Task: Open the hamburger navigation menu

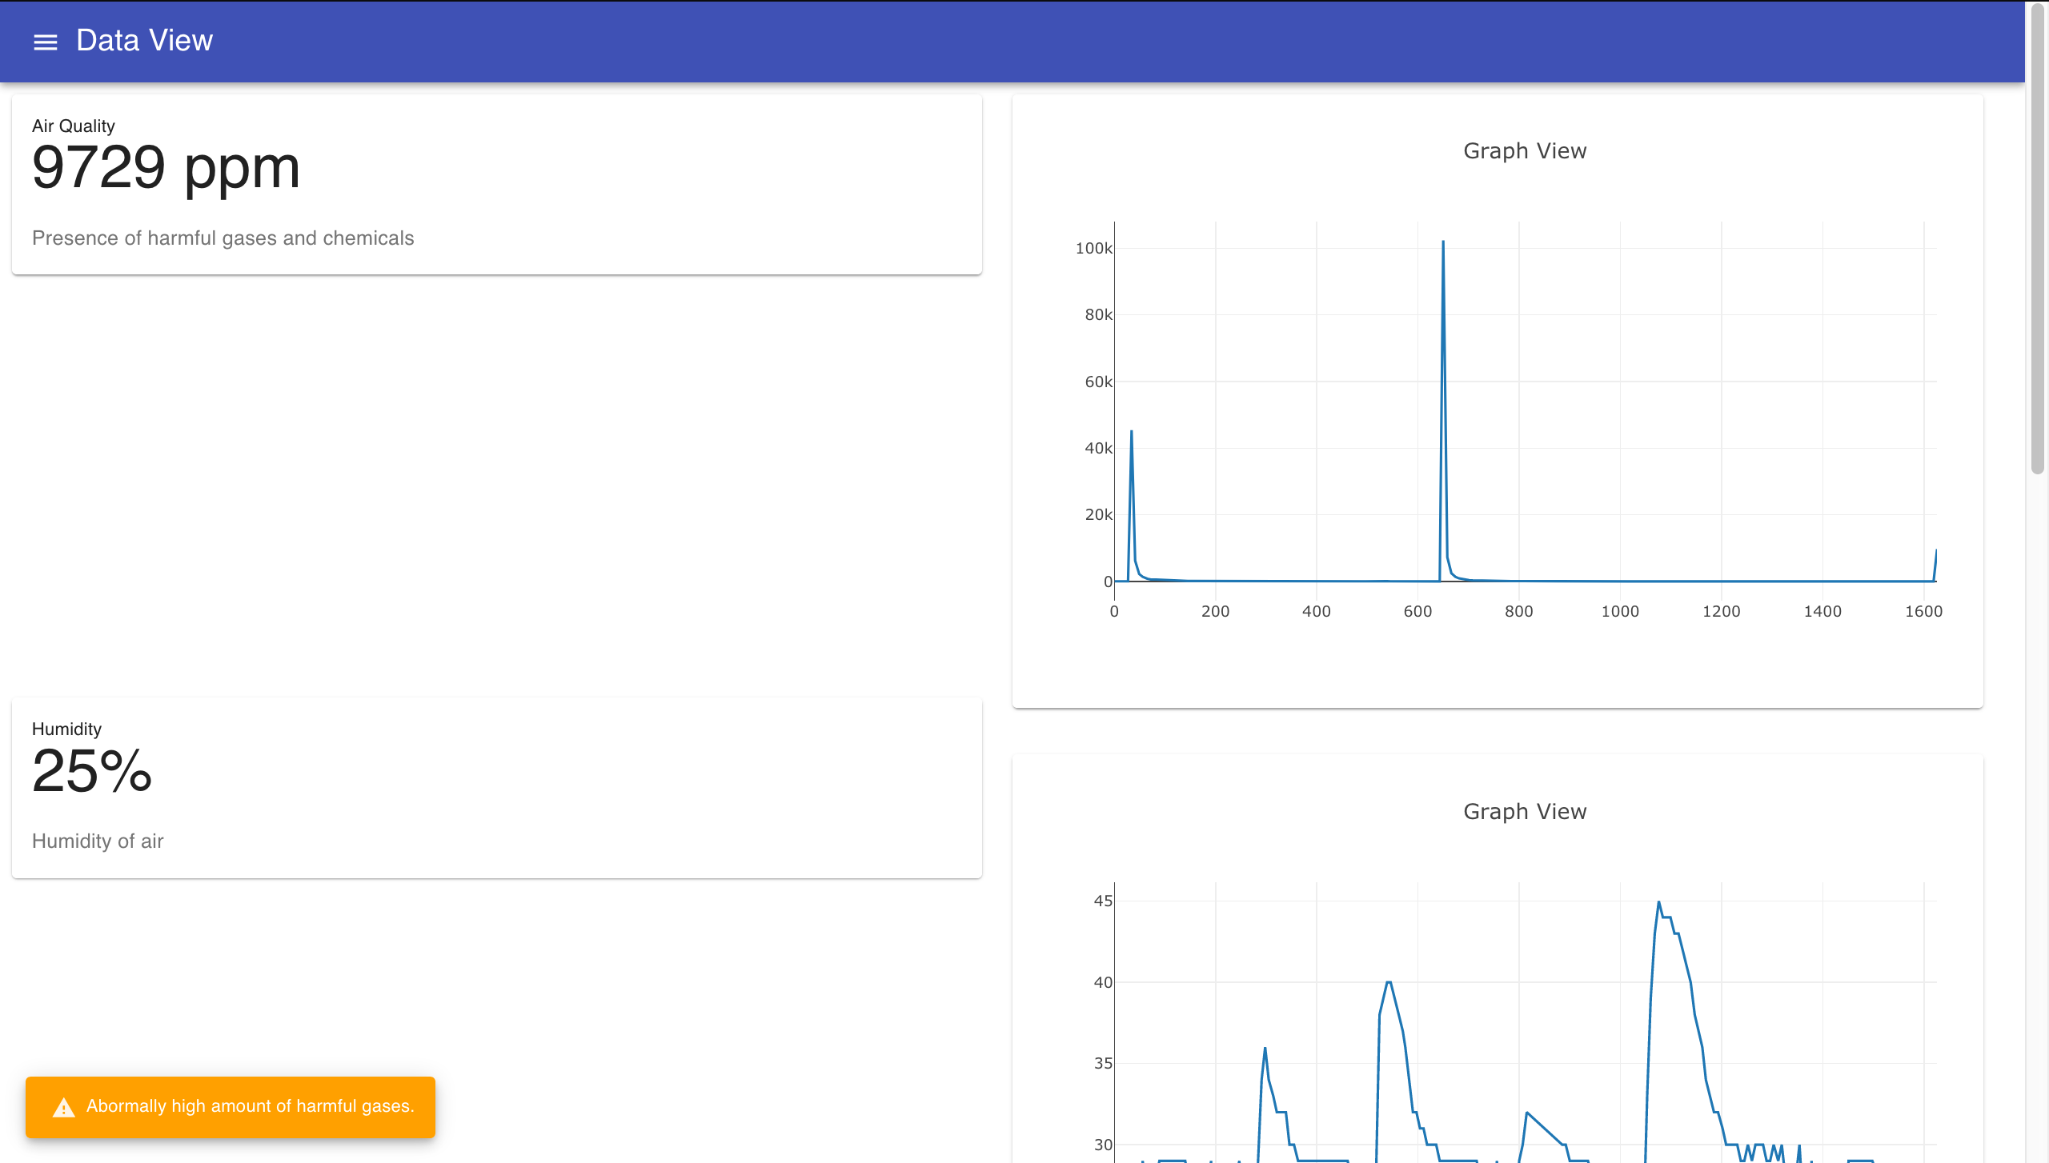Action: (46, 42)
